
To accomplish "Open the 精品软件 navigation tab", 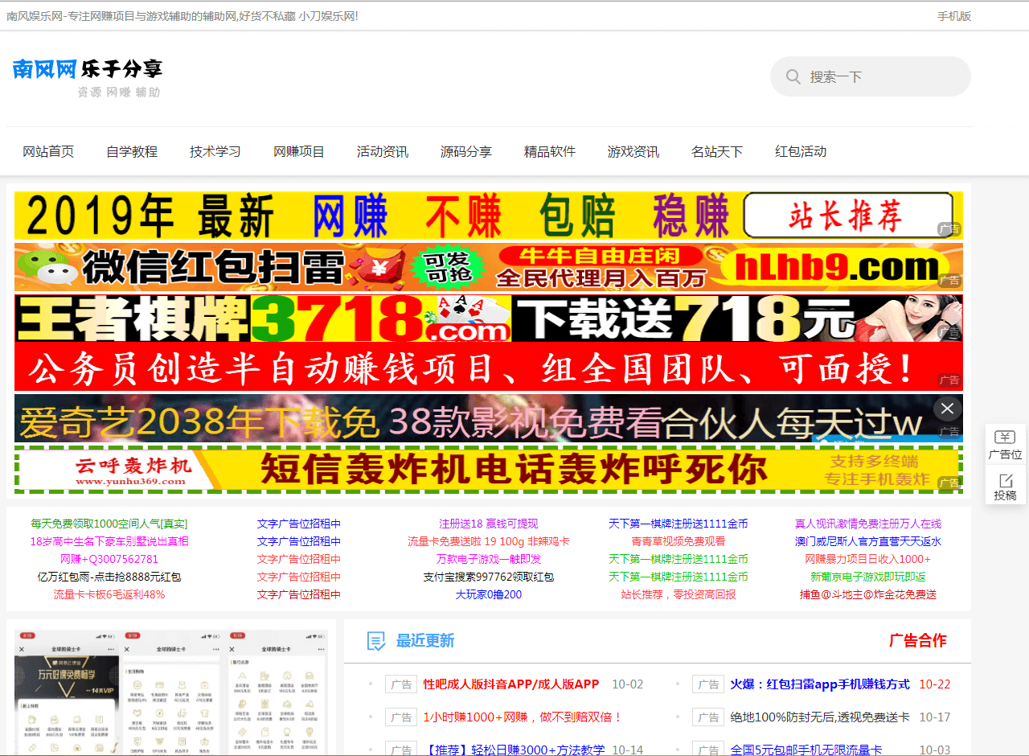I will (550, 151).
